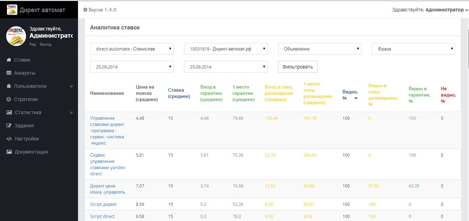Sort by the Видно, % column header

click(x=350, y=95)
